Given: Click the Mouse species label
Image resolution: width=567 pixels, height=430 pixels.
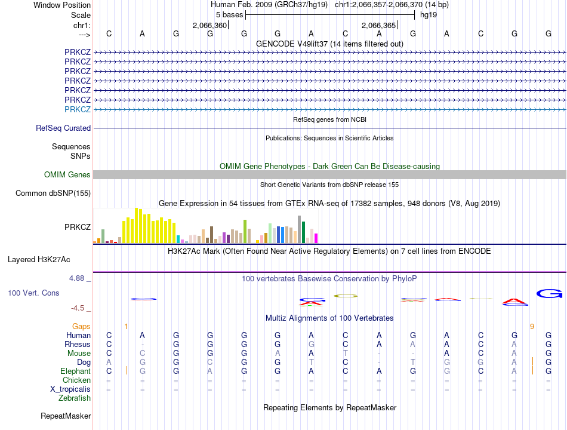Looking at the screenshot, I should click(79, 354).
